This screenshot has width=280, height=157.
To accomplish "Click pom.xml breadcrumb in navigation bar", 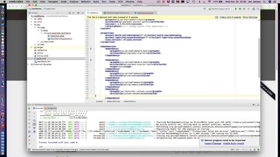I will (49, 9).
